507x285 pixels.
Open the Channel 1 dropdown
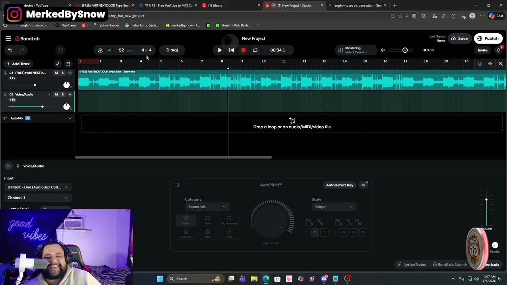pyautogui.click(x=38, y=198)
